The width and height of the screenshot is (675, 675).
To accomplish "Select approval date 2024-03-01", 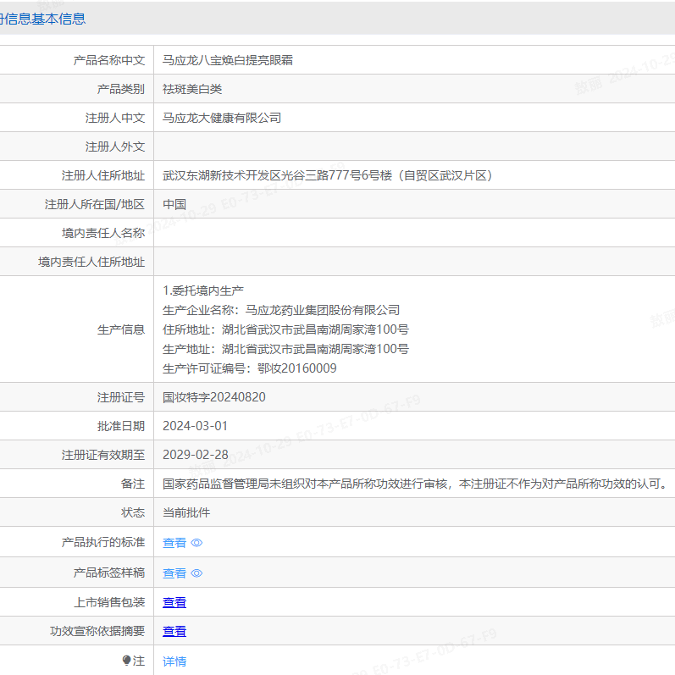I will pyautogui.click(x=195, y=426).
